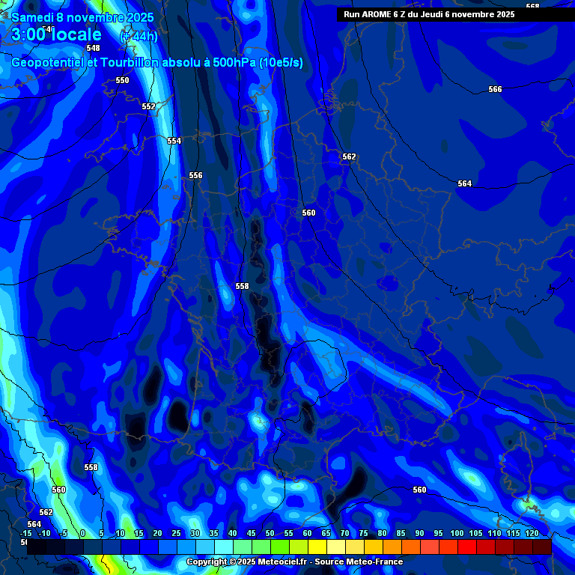The height and width of the screenshot is (575, 575).
Task: Click the (+44h) forecast offset text
Action: pos(139,36)
